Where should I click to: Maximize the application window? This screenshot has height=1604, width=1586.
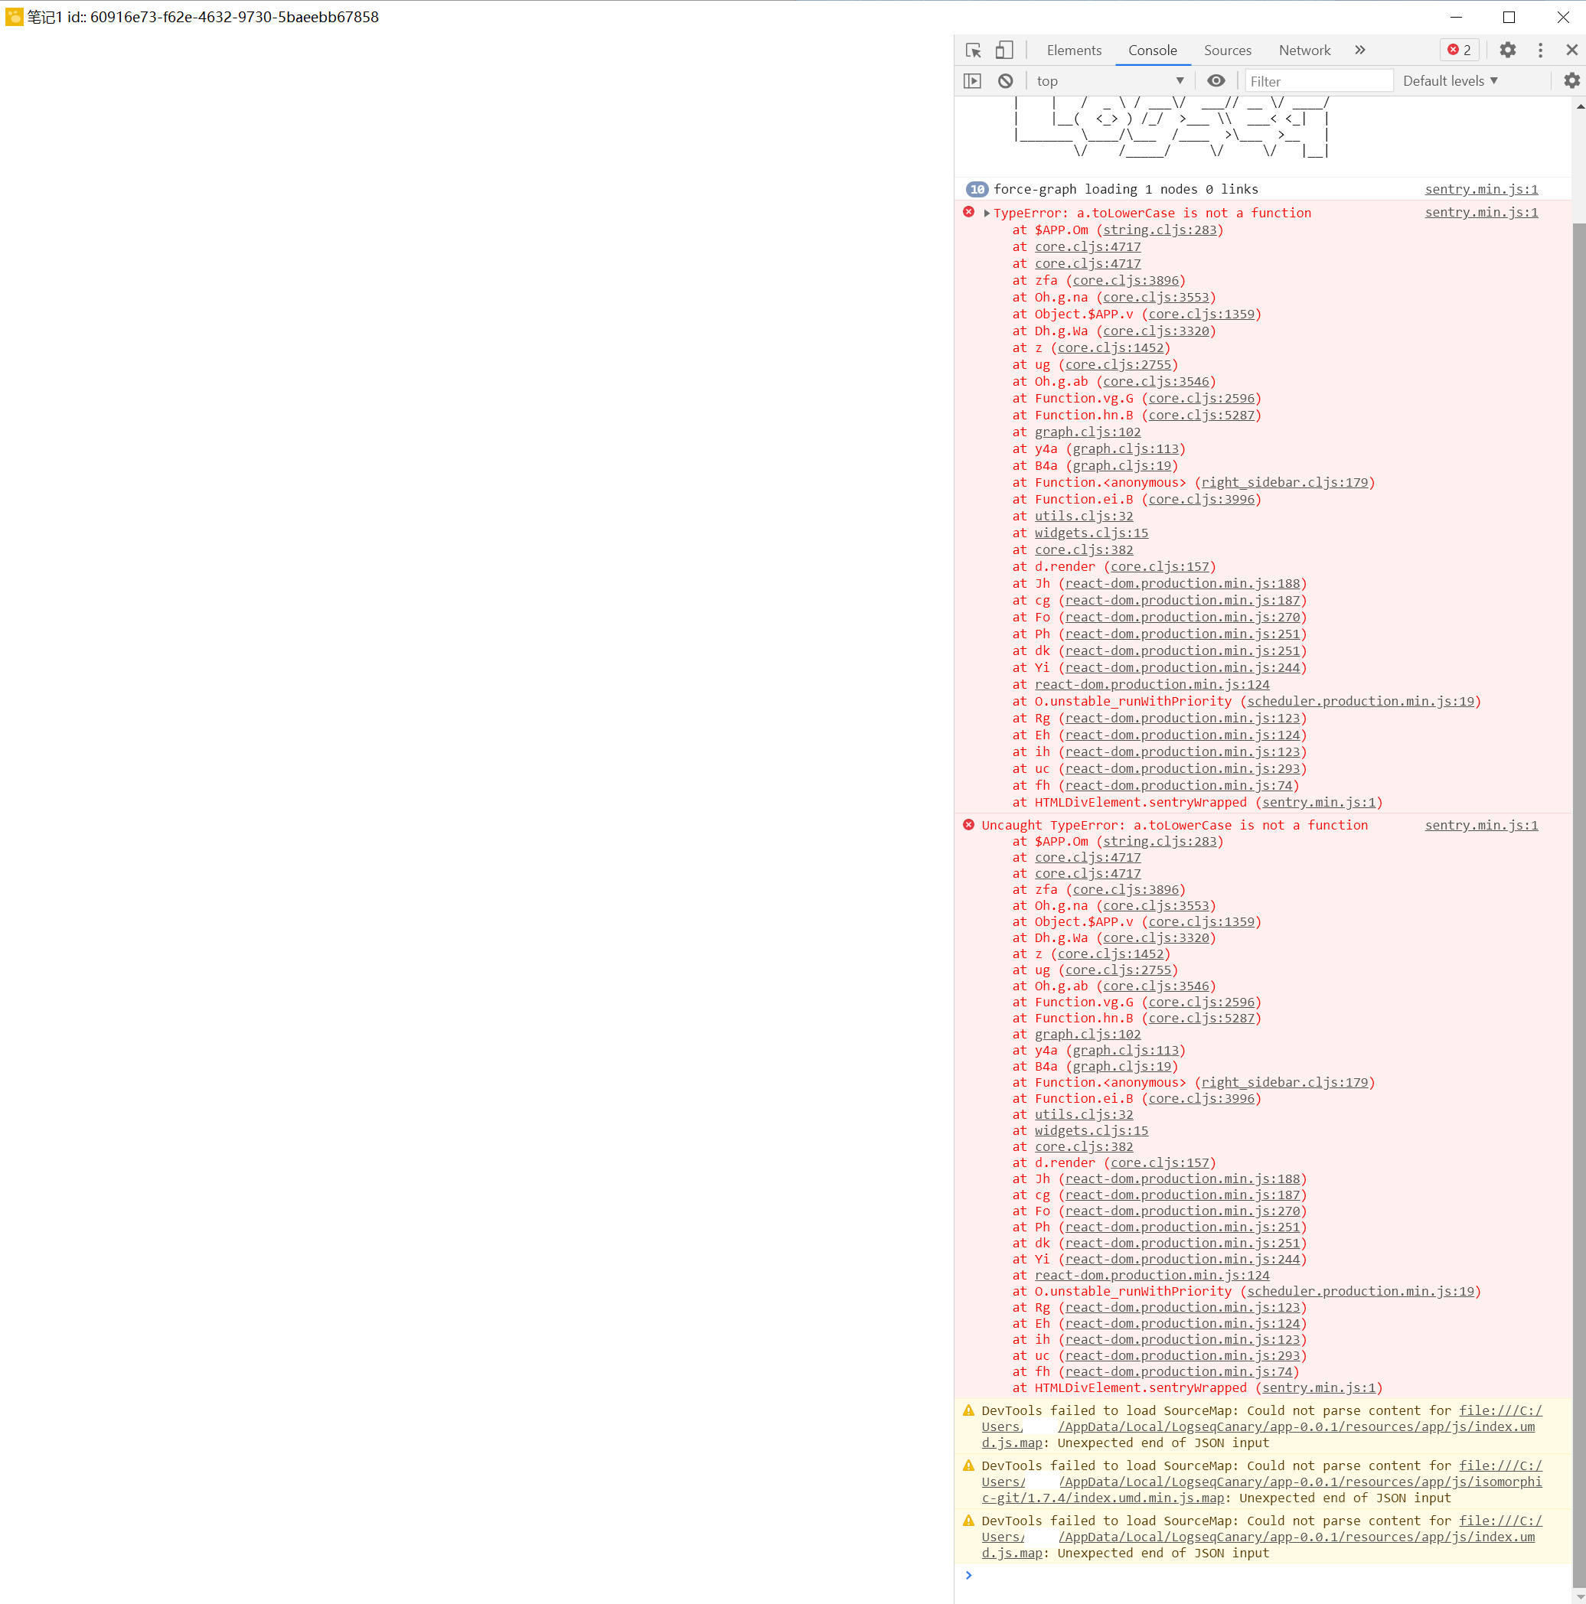click(1509, 18)
